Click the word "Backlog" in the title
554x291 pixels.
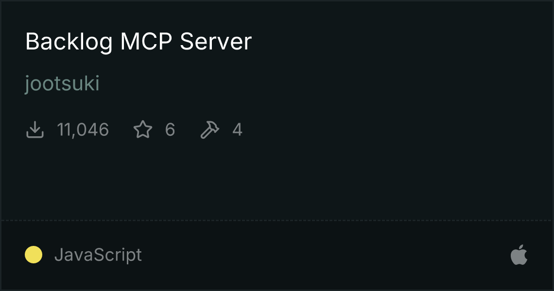(69, 42)
